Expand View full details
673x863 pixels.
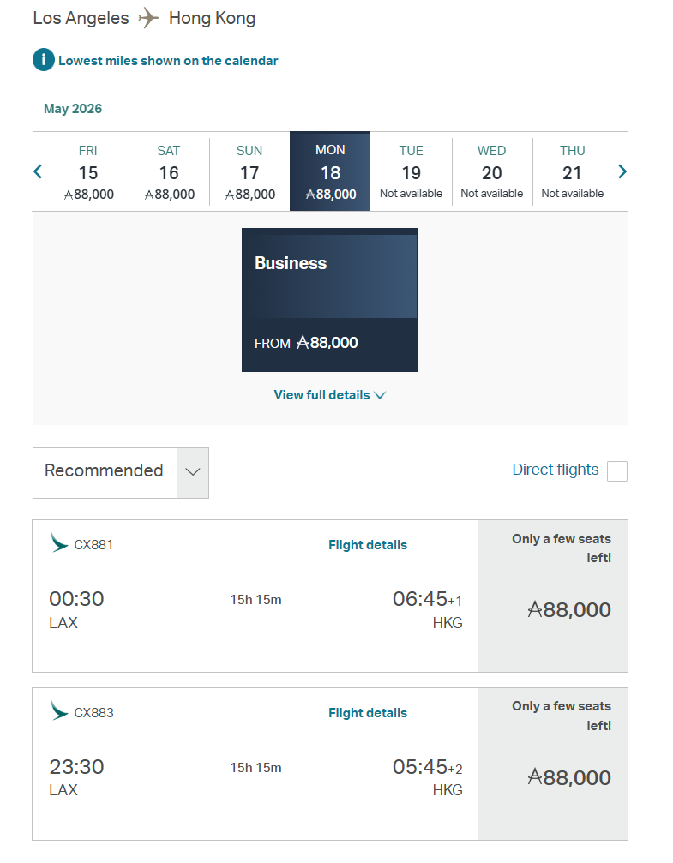pos(321,395)
